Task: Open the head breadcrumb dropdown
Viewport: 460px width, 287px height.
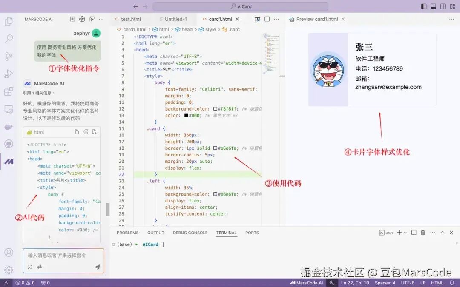Action: tap(184, 29)
